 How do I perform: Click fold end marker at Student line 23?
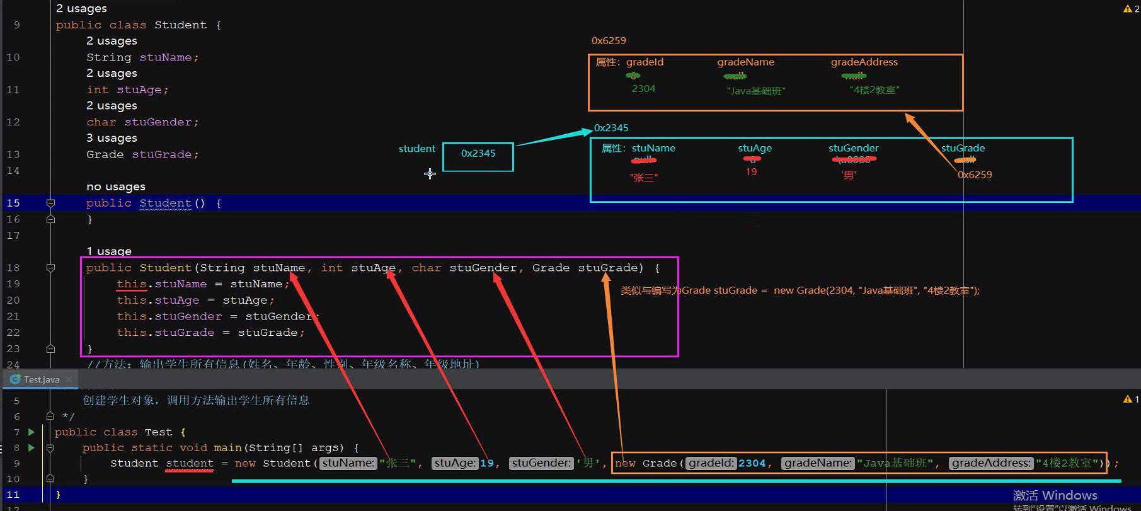point(50,348)
